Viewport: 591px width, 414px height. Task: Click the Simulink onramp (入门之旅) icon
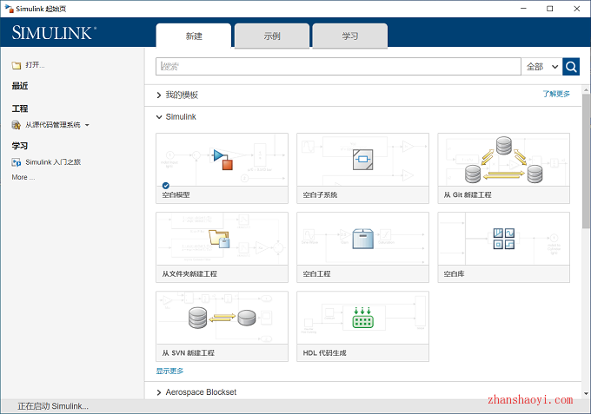pyautogui.click(x=17, y=162)
